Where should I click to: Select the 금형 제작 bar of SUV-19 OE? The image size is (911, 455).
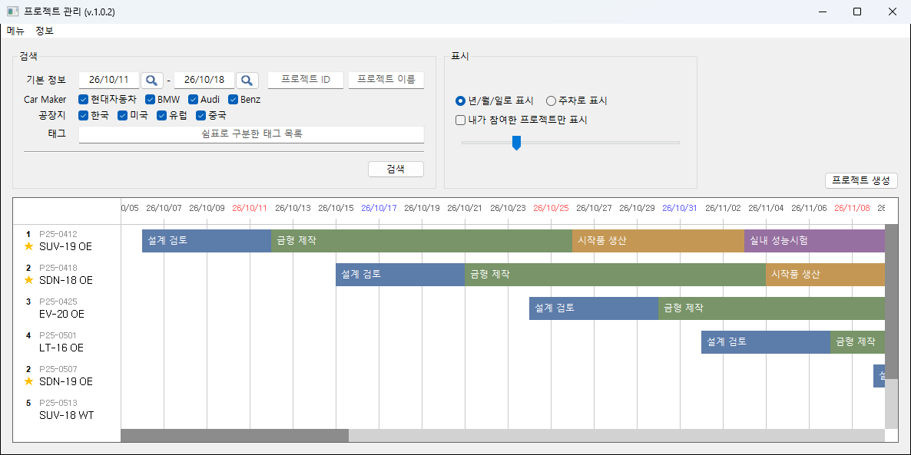click(422, 241)
